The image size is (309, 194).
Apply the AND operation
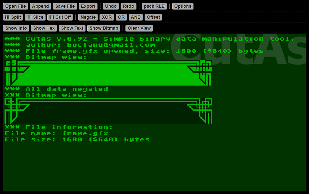pos(136,17)
